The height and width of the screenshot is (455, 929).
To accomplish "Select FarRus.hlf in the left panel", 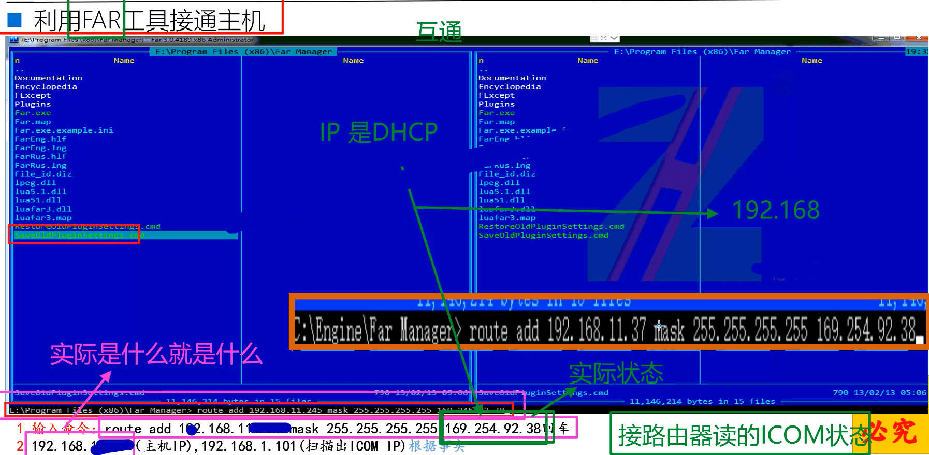I will tap(40, 157).
